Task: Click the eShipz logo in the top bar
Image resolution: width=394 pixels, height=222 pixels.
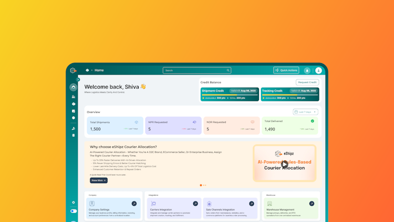Action: click(x=73, y=70)
